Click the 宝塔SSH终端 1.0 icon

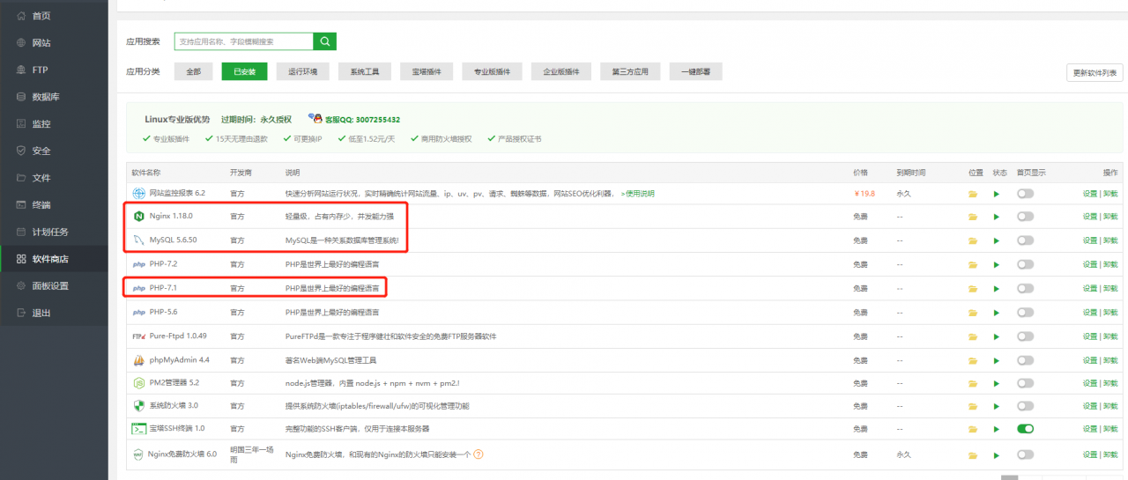pos(138,429)
